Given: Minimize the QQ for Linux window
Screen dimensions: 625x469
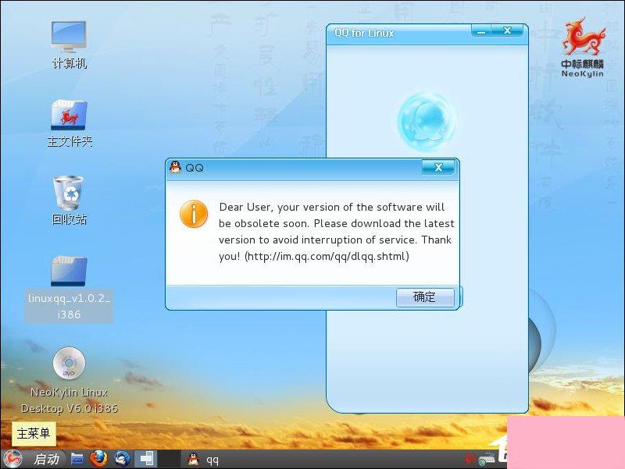Looking at the screenshot, I should tap(483, 30).
